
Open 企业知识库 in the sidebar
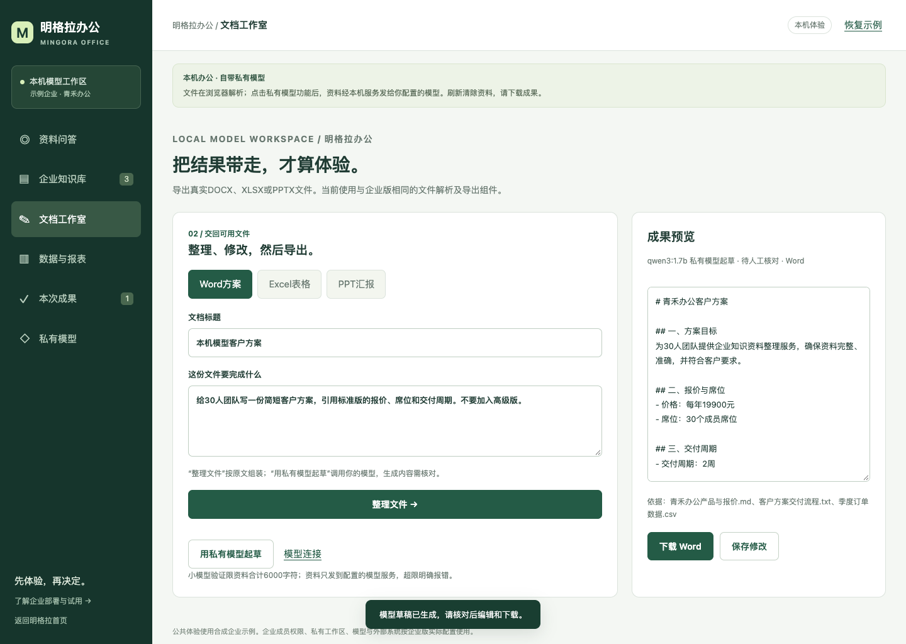tap(76, 179)
